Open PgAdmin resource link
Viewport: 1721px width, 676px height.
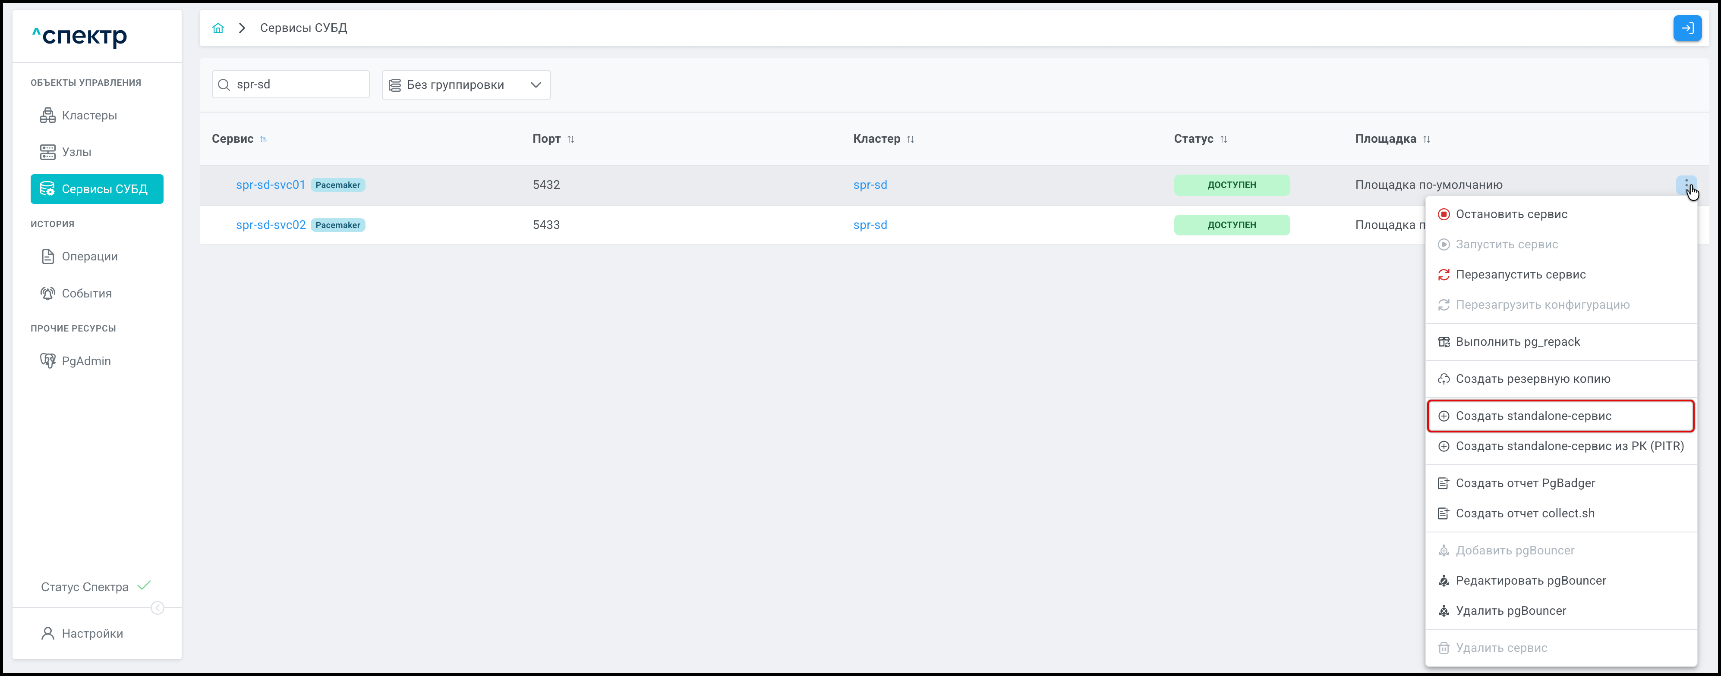[x=85, y=361]
